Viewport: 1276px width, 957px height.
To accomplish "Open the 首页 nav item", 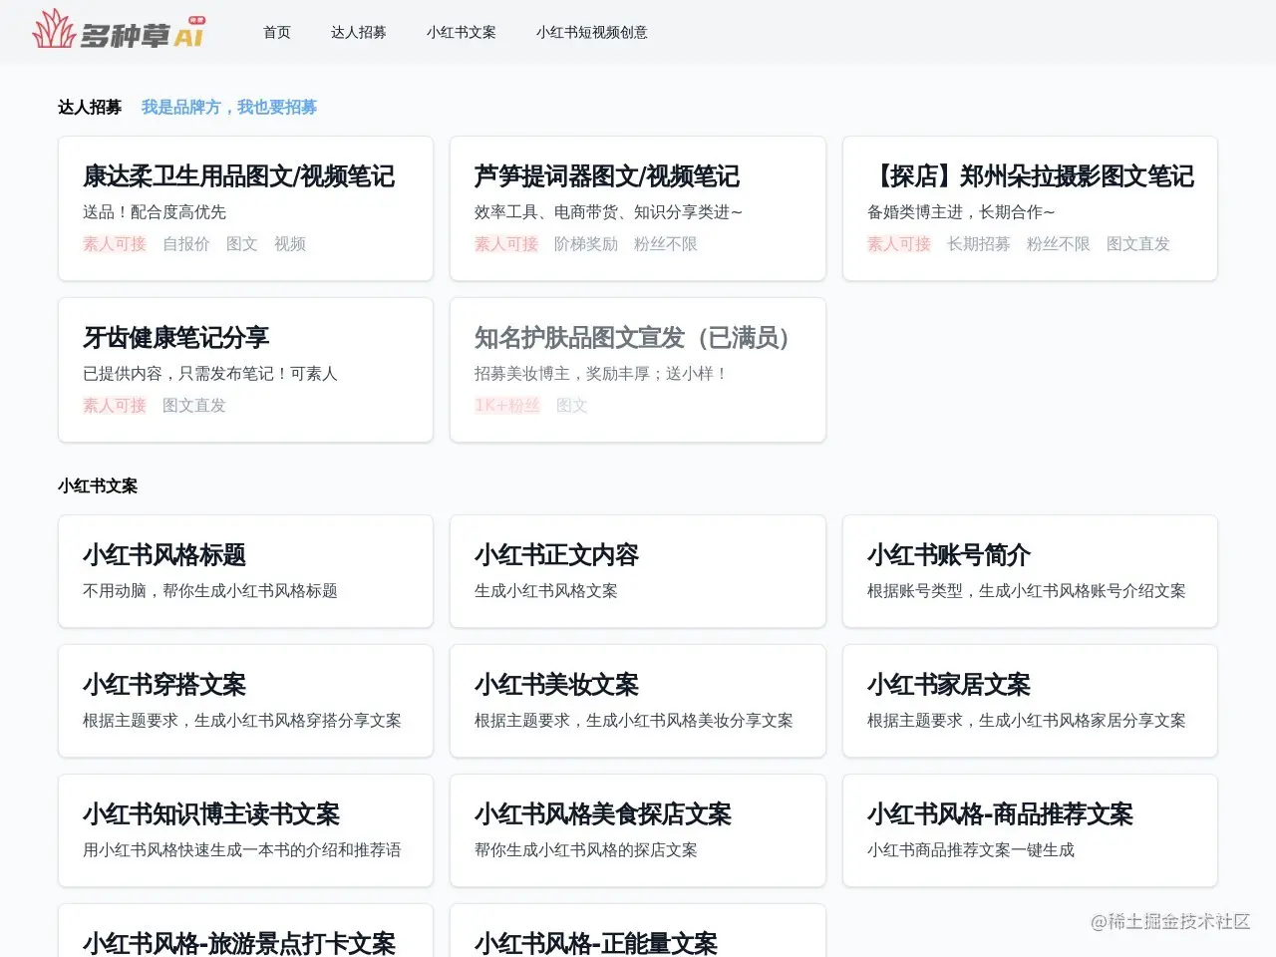I will pyautogui.click(x=277, y=32).
